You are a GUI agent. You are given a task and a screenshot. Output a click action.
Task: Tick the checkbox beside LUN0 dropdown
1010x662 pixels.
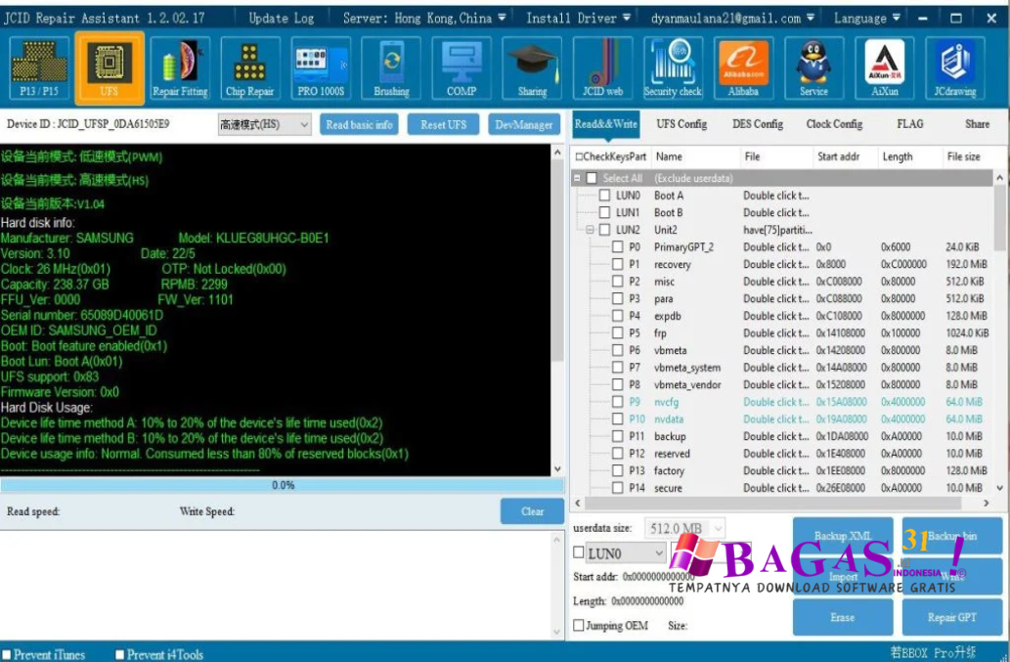579,552
